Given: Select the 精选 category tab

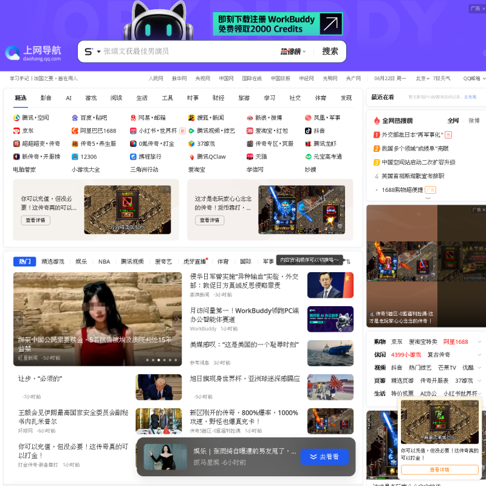Looking at the screenshot, I should click(21, 98).
